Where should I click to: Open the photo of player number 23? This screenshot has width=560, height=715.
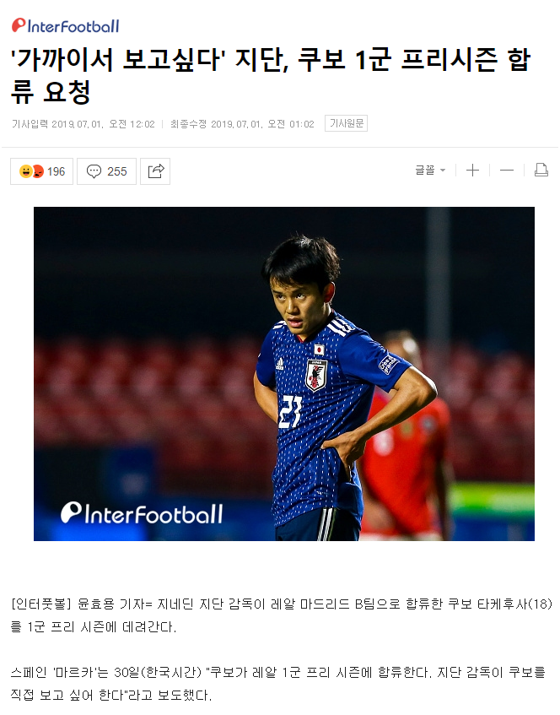pos(284,374)
